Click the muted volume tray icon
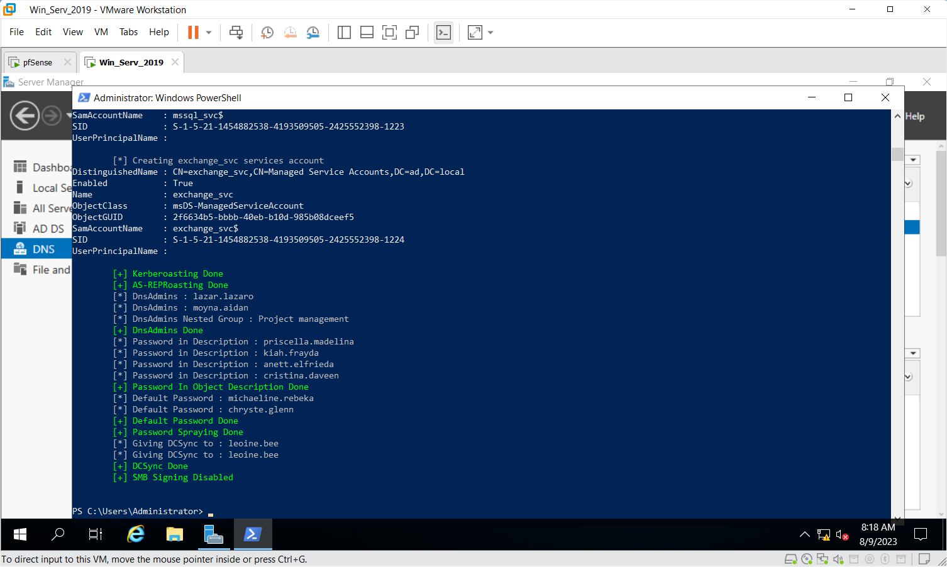 (842, 535)
